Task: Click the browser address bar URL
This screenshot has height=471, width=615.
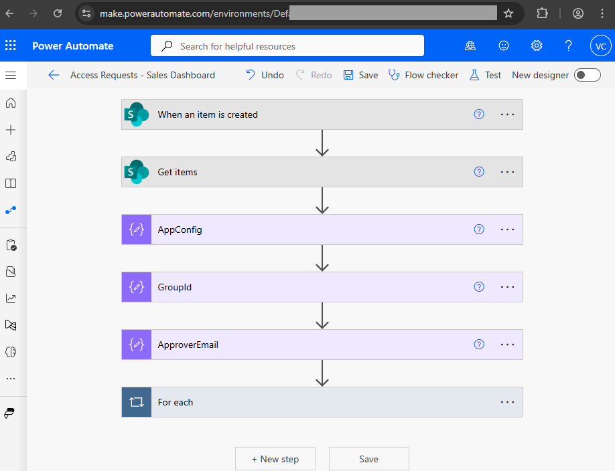Action: (x=194, y=13)
